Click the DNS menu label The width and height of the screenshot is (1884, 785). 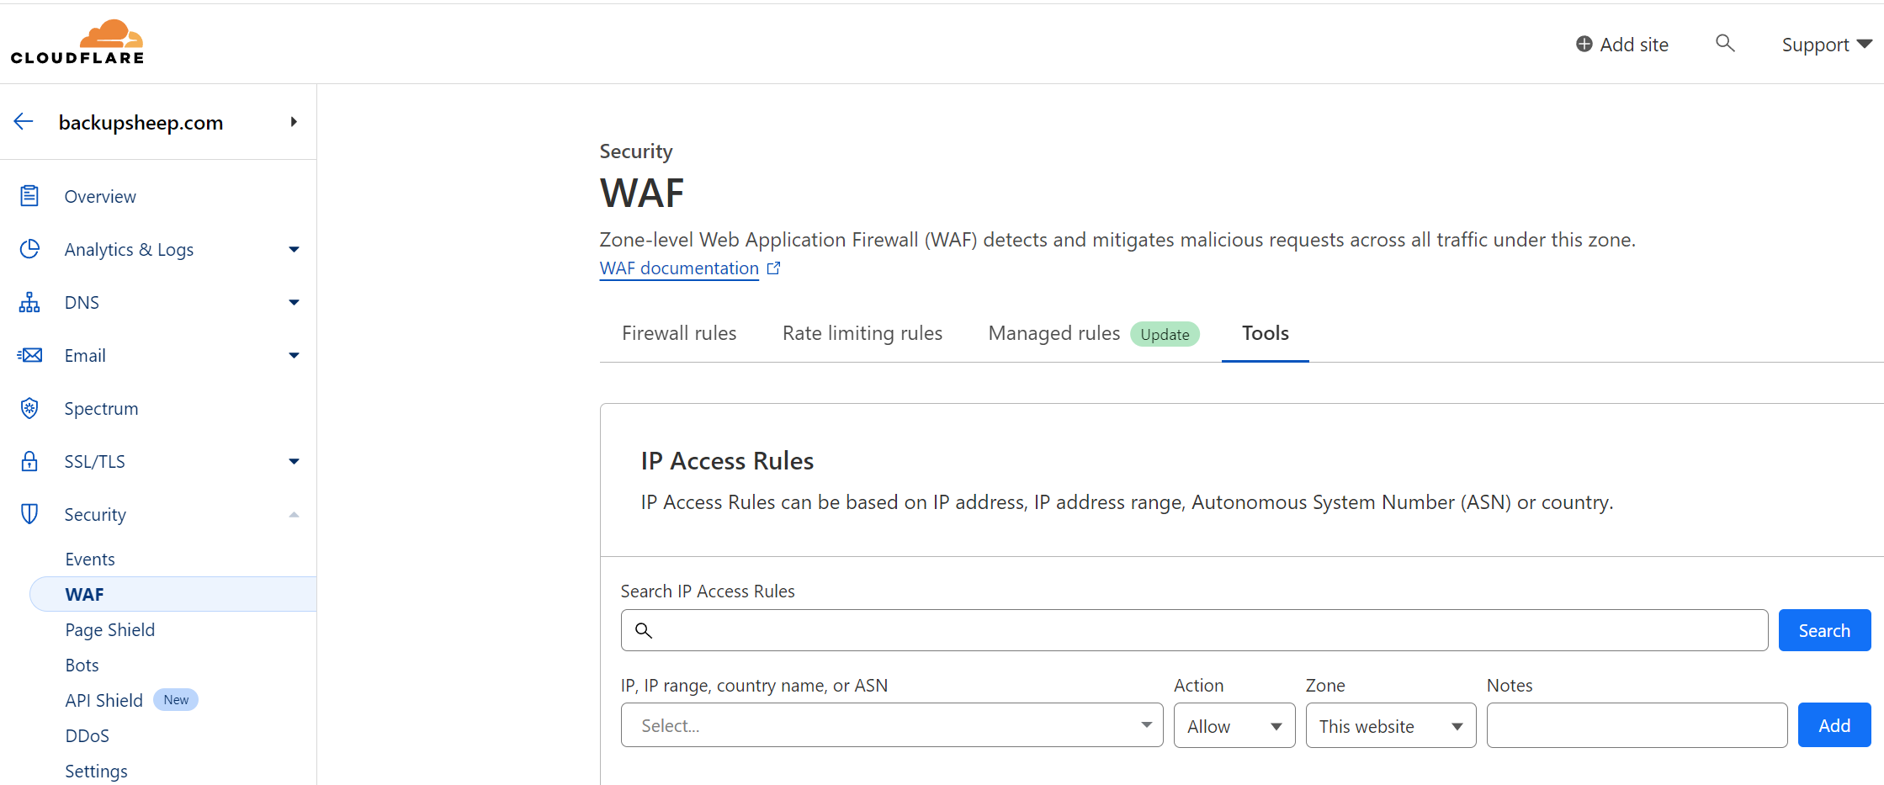82,302
